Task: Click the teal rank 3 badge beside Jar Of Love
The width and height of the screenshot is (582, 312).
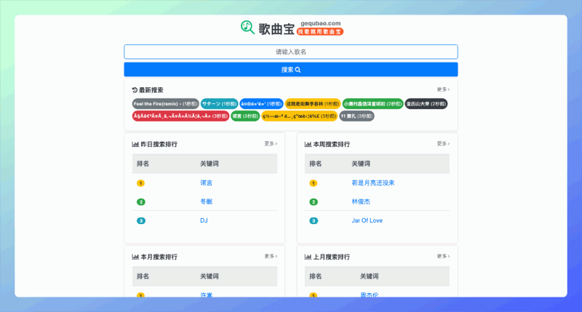Action: point(314,221)
